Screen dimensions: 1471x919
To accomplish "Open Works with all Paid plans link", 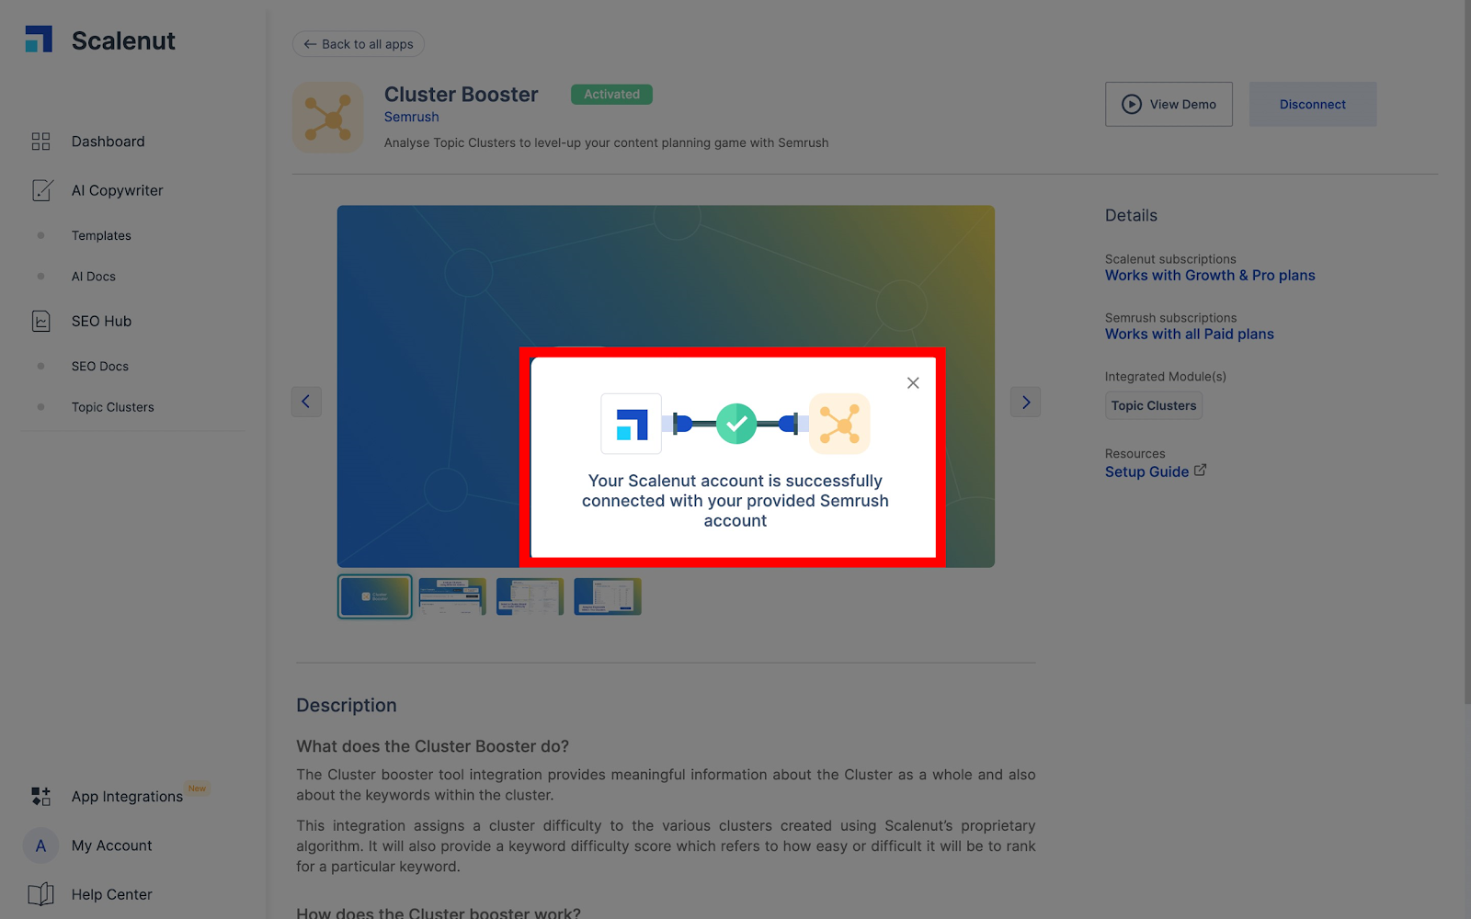I will (1190, 335).
